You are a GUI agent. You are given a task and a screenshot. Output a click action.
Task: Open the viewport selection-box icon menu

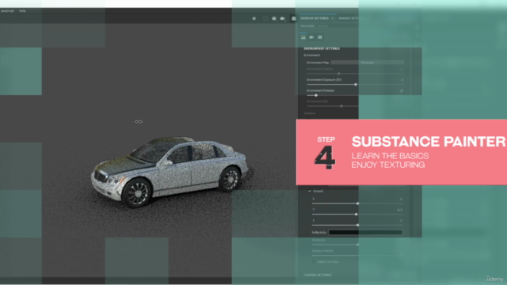point(265,18)
